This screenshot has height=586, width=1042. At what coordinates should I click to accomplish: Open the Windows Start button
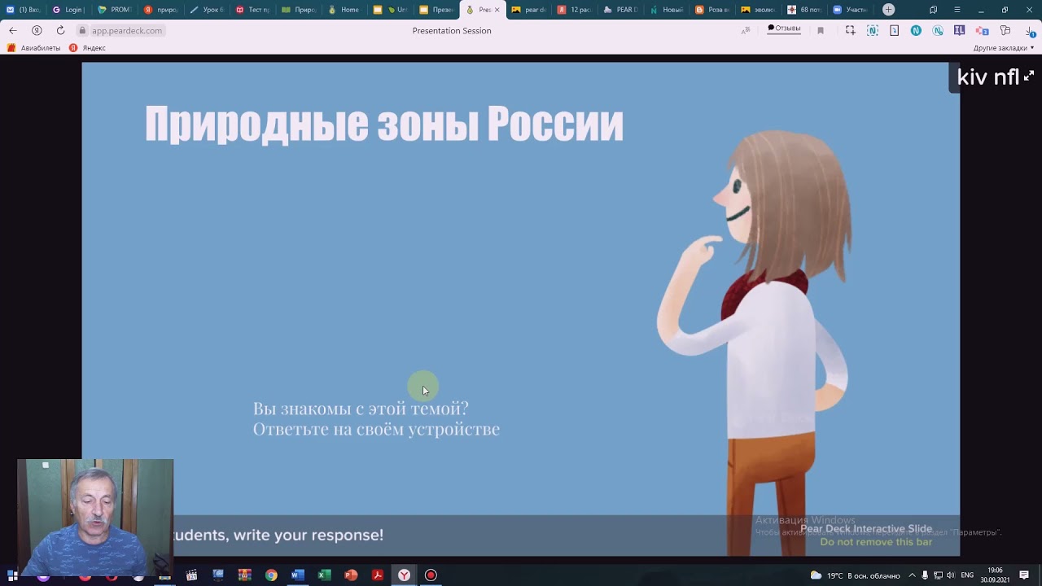click(12, 575)
